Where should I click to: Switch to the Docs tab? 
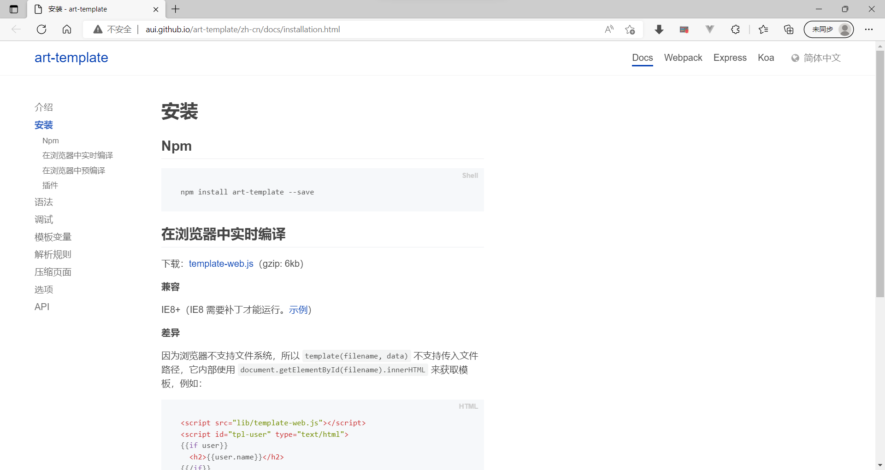642,58
